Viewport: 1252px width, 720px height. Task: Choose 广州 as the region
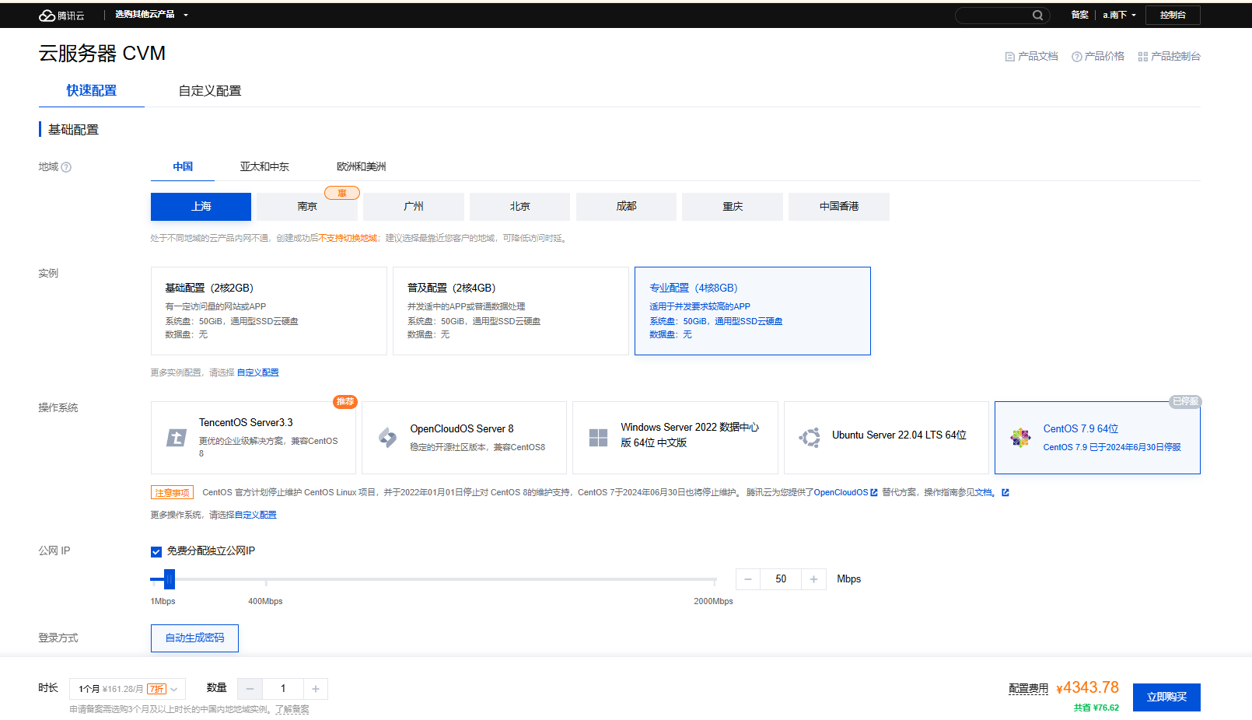(x=413, y=207)
